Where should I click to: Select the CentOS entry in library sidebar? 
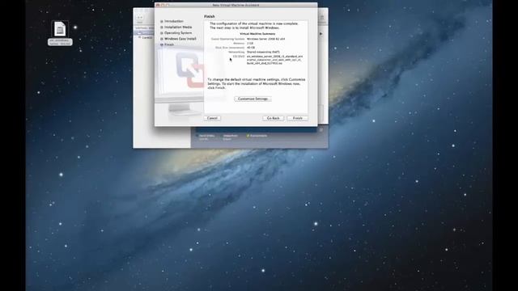[147, 38]
